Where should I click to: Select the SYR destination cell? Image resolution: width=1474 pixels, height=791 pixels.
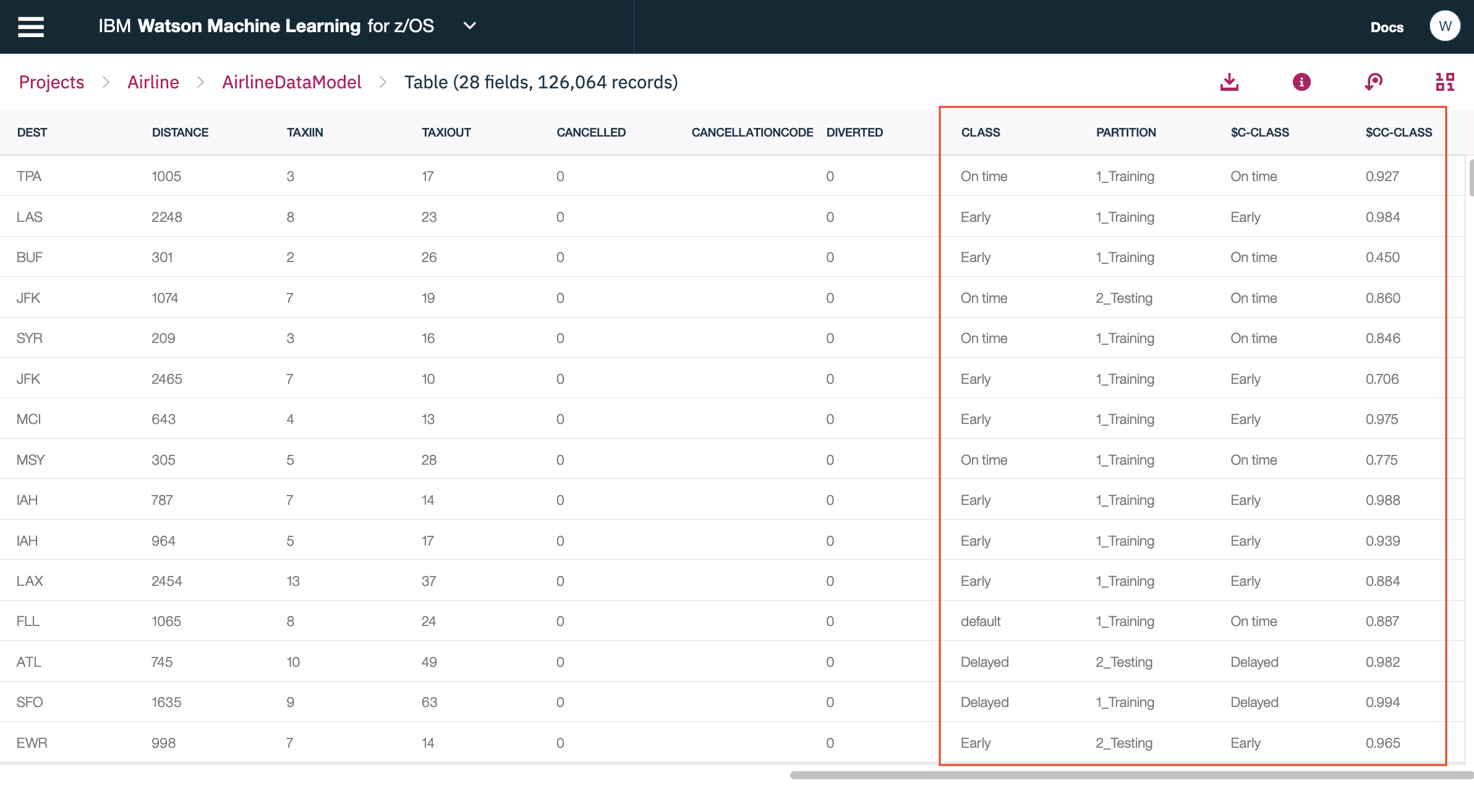click(30, 338)
